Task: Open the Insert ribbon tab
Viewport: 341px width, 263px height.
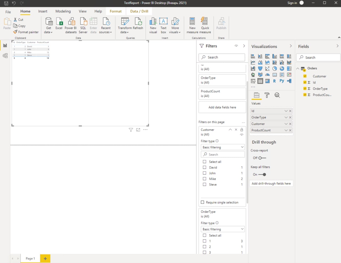Action: pos(43,11)
